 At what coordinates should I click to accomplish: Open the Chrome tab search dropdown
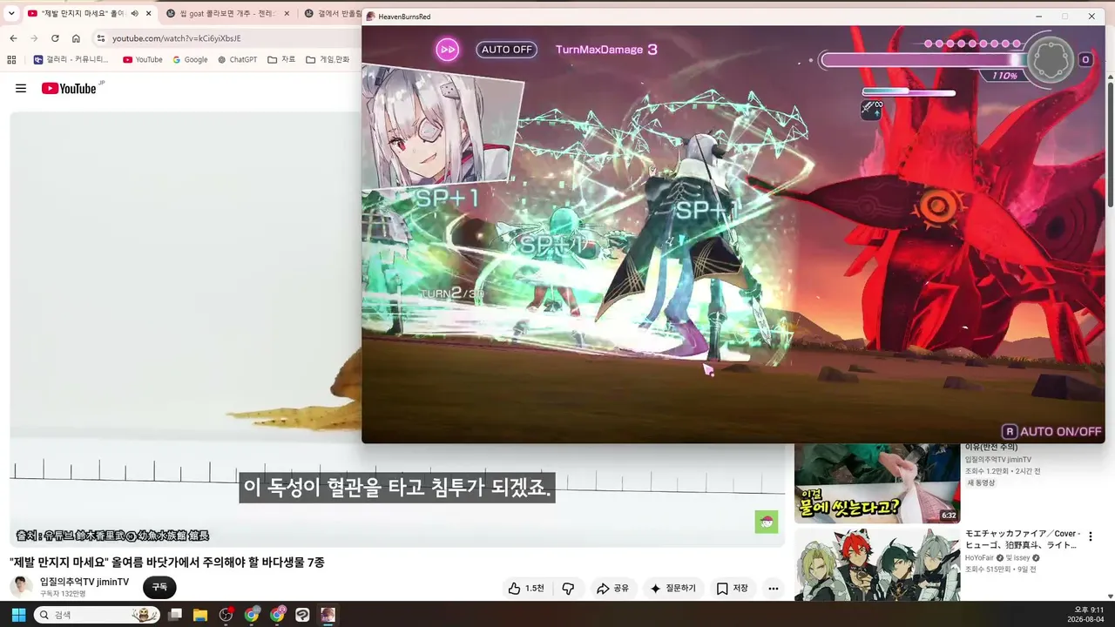pos(11,14)
